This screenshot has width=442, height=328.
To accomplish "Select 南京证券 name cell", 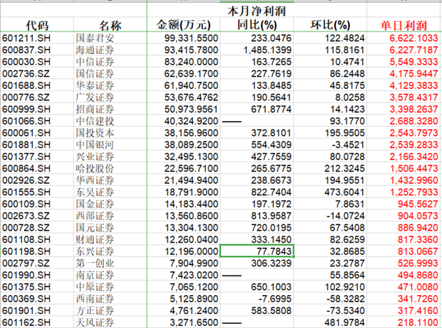I will click(x=110, y=275).
